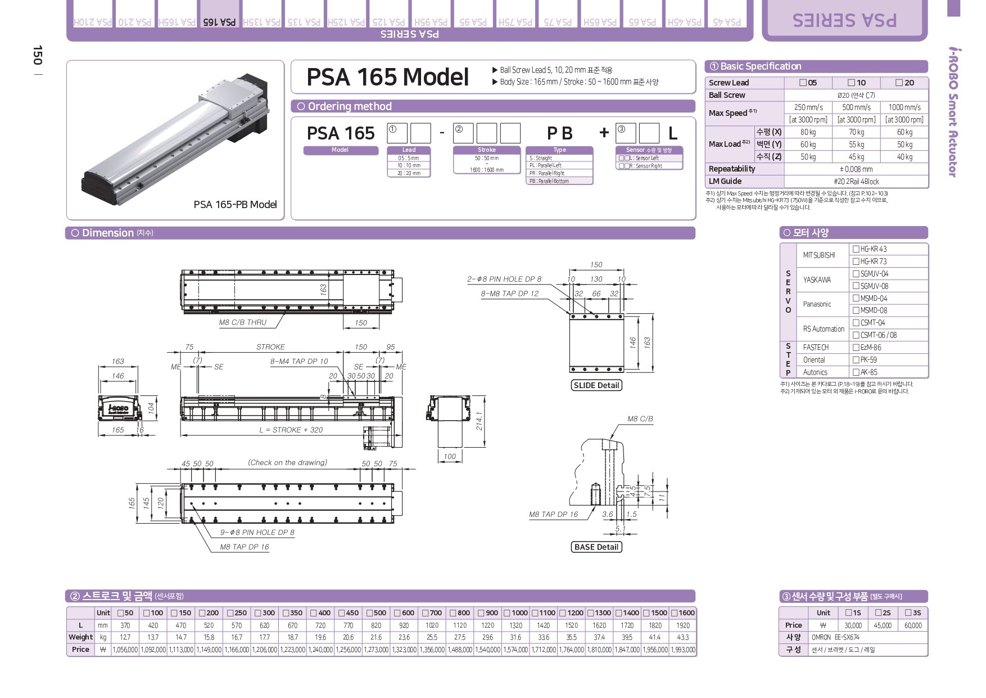Click the PSA 165-PB product photo
The height and width of the screenshot is (698, 986).
[x=175, y=141]
